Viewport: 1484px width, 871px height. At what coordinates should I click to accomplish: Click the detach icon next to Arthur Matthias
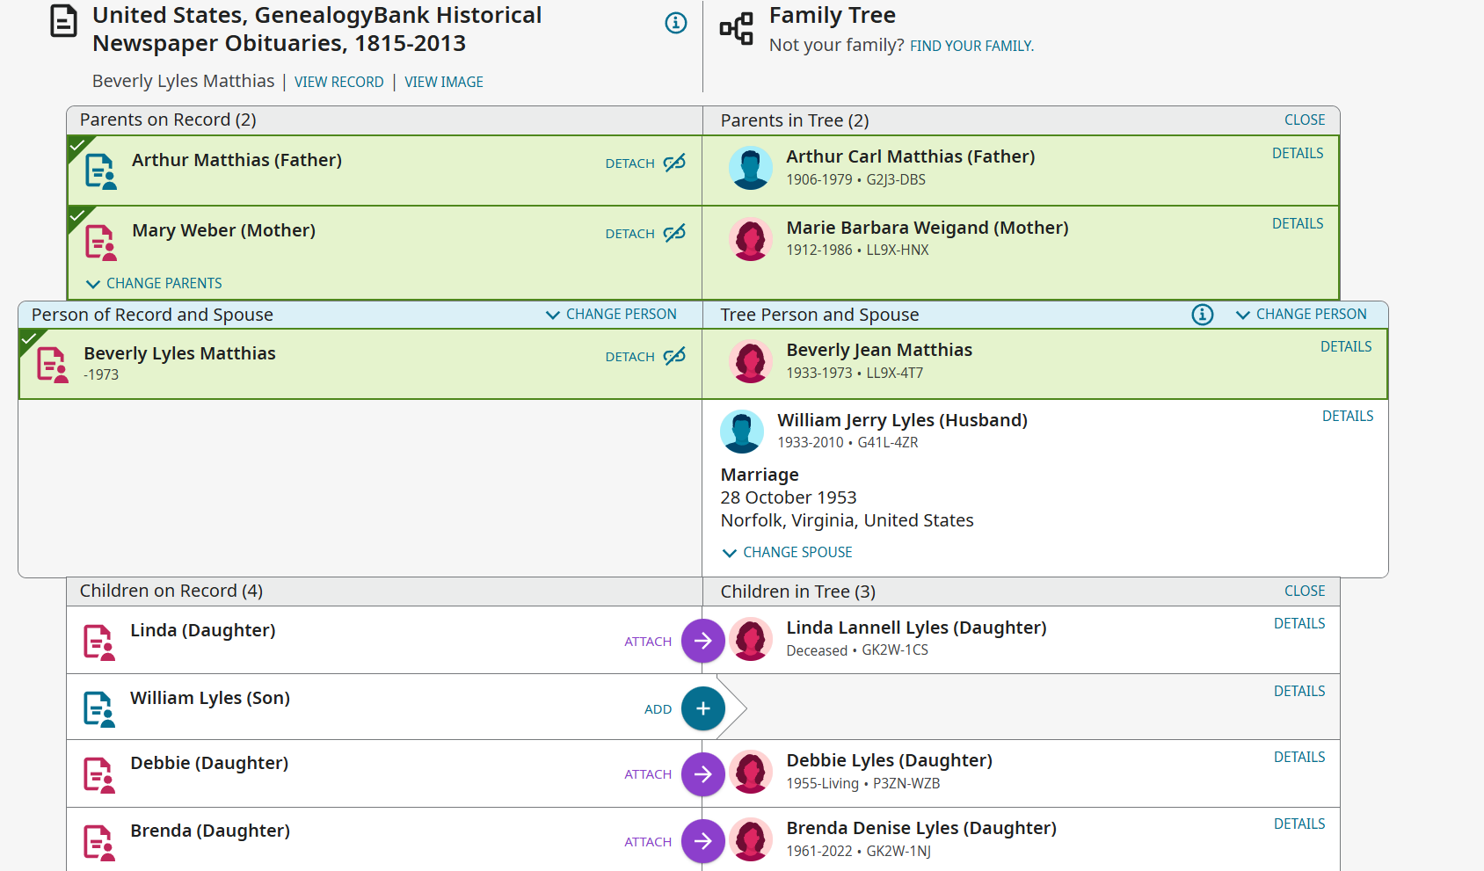(673, 163)
